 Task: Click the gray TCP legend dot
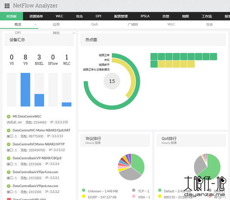(x=134, y=190)
